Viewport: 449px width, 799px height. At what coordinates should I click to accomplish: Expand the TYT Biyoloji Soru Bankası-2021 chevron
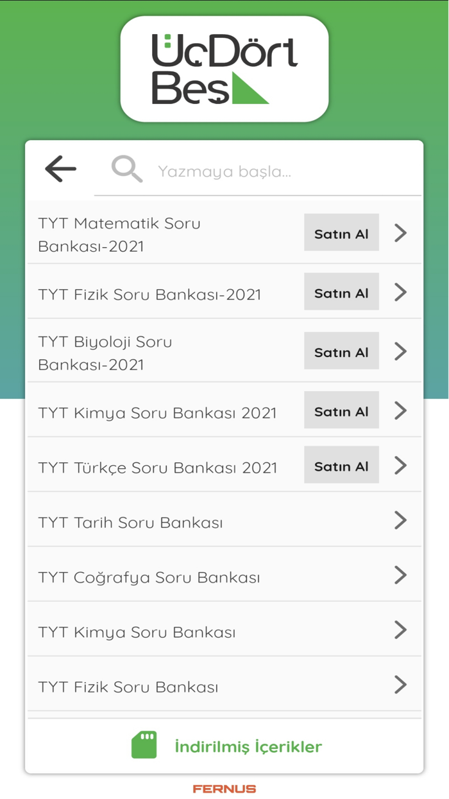click(x=401, y=351)
